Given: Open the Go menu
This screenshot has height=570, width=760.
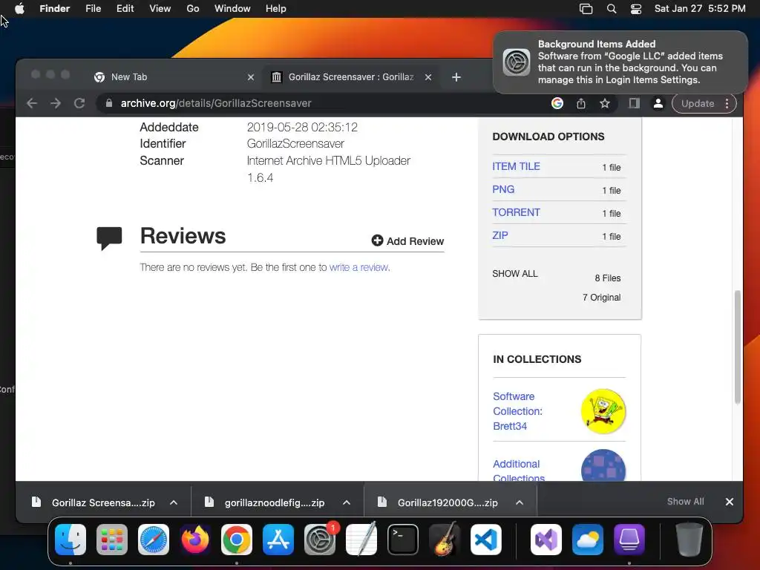Looking at the screenshot, I should click(193, 9).
